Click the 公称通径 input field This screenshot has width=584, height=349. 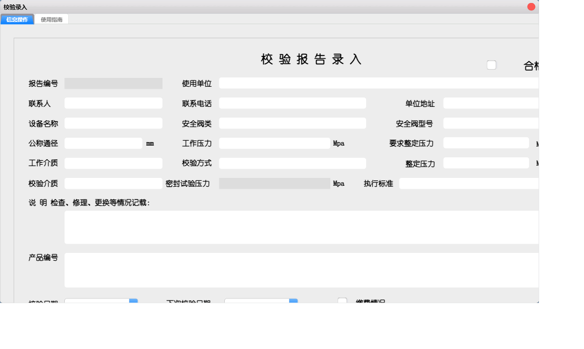103,143
